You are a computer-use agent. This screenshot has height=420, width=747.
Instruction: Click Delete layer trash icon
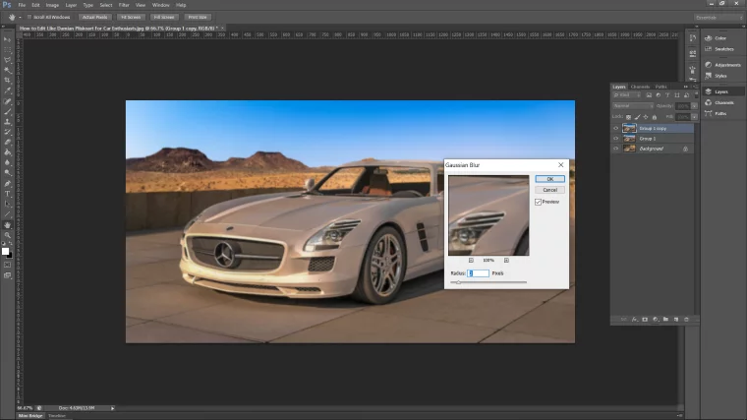point(686,320)
